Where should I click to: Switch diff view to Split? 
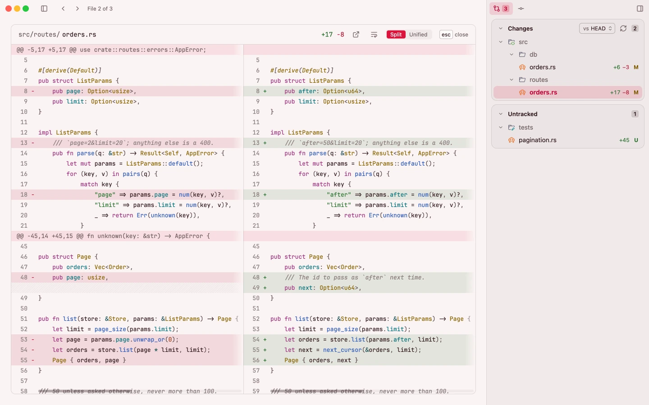pyautogui.click(x=396, y=35)
